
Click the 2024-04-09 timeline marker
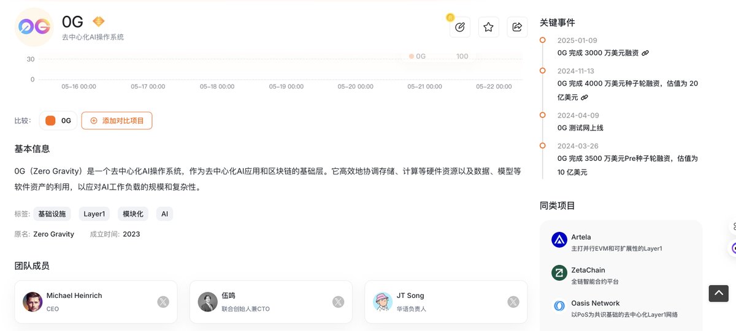(x=542, y=115)
